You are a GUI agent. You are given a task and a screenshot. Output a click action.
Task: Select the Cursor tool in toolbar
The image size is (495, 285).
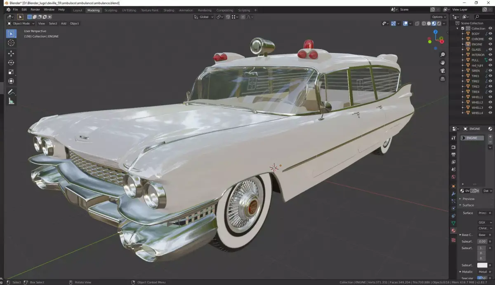11,43
